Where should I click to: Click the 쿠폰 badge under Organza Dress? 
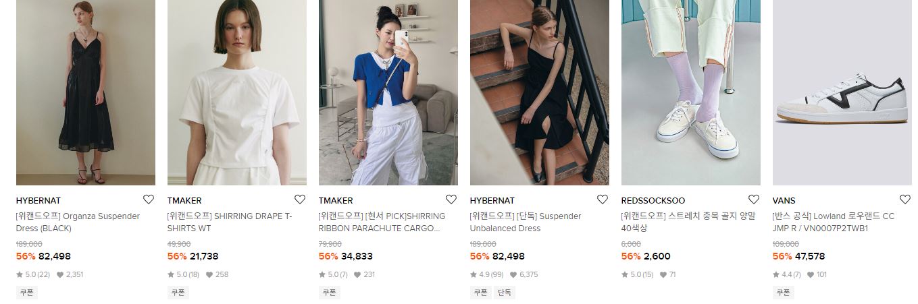[x=27, y=293]
